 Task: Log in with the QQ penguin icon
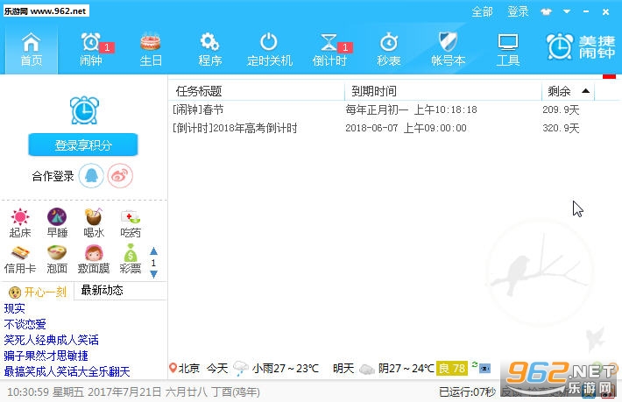pos(91,176)
